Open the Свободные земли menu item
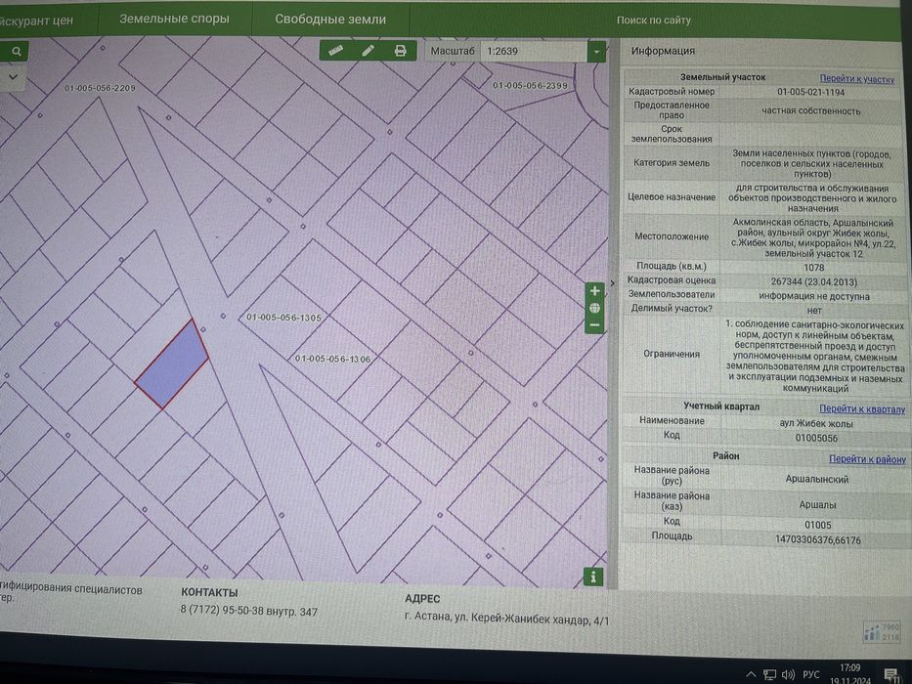Viewport: 912px width, 684px height. (330, 20)
